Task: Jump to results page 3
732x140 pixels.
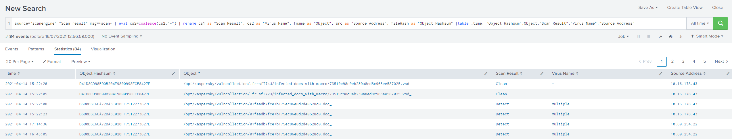Action: 683,61
